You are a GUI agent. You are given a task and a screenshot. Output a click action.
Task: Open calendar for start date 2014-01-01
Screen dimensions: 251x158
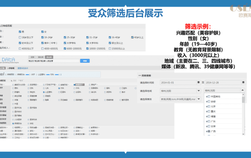point(199,83)
